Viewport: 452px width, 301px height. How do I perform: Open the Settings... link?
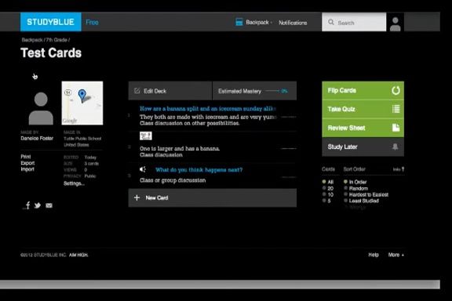(74, 183)
